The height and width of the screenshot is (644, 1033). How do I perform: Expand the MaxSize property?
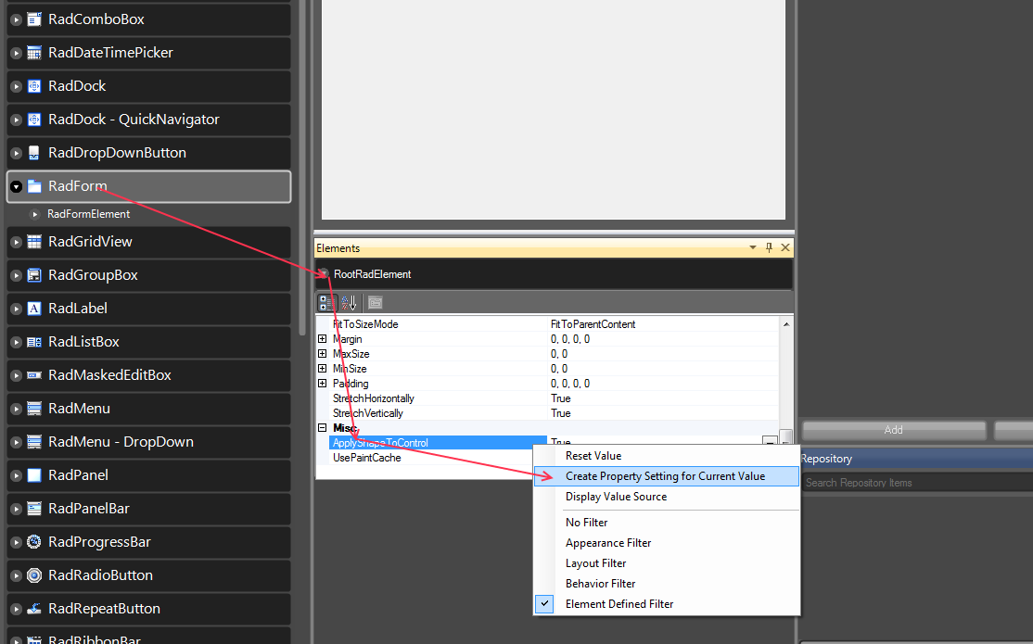pos(322,354)
